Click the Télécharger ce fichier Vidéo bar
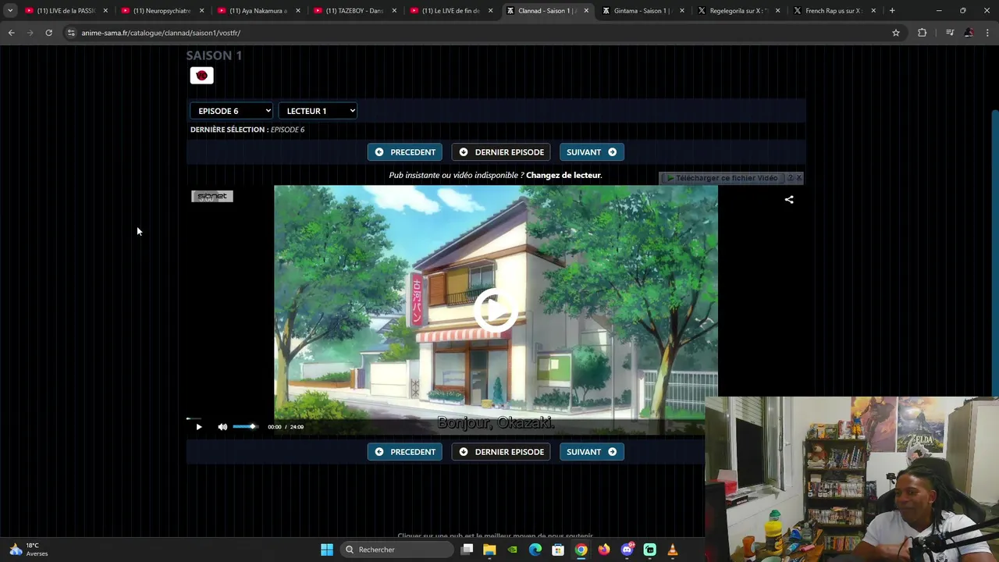 coord(723,178)
